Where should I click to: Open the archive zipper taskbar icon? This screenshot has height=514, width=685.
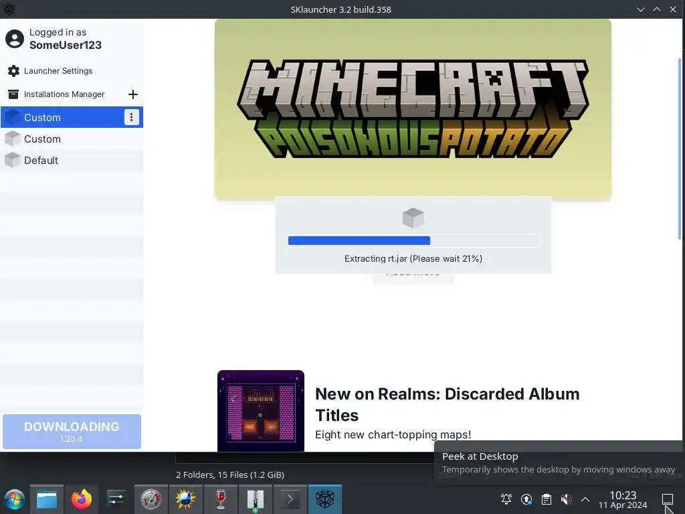(x=255, y=499)
